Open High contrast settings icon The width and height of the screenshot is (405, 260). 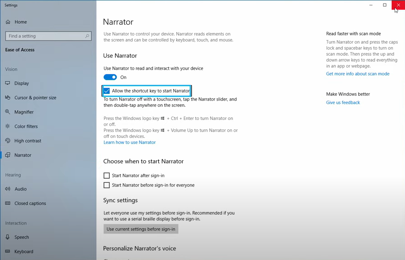pyautogui.click(x=9, y=141)
